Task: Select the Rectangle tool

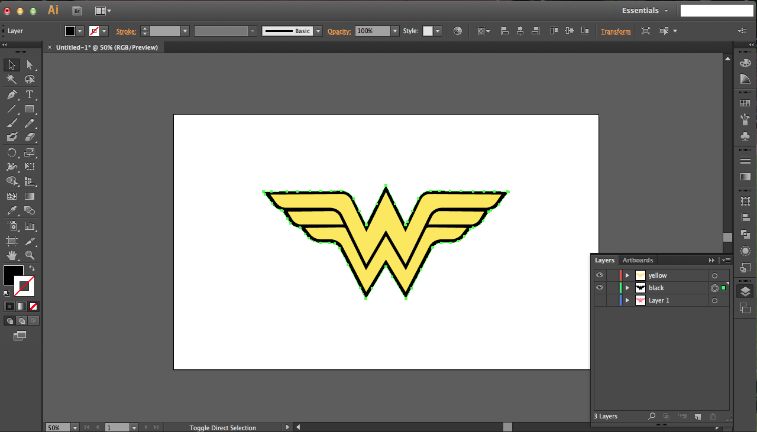Action: [30, 109]
